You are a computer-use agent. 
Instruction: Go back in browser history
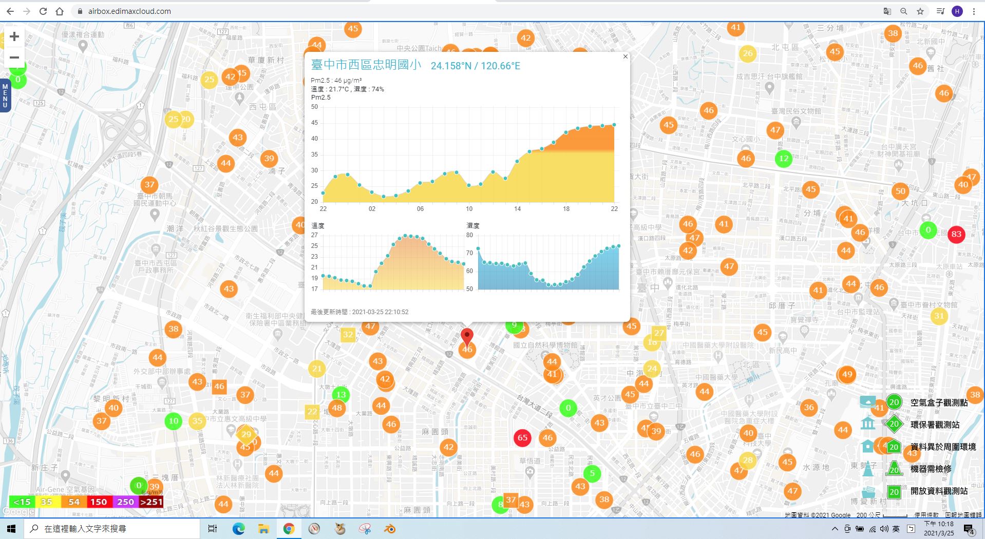coord(10,11)
